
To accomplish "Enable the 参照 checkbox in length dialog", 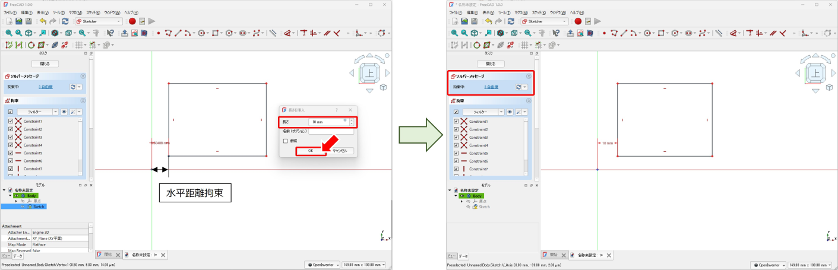I will (286, 141).
